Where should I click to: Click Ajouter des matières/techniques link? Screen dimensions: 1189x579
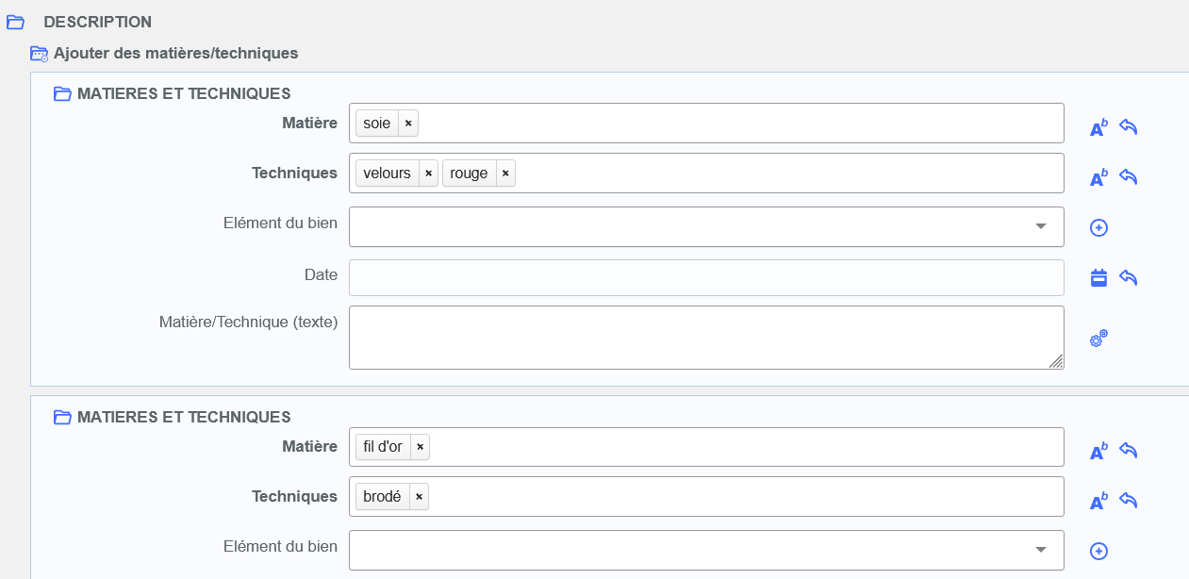(x=175, y=54)
